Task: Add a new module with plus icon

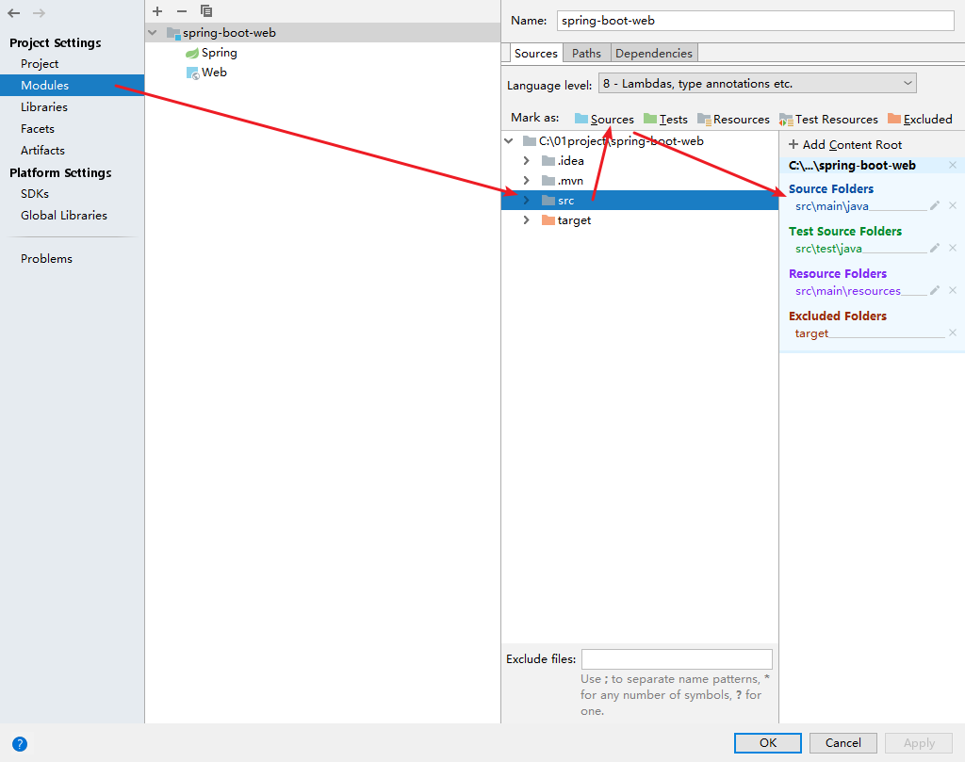Action: click(157, 11)
